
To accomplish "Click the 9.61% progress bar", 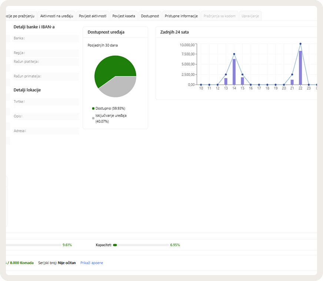I will 34,245.
